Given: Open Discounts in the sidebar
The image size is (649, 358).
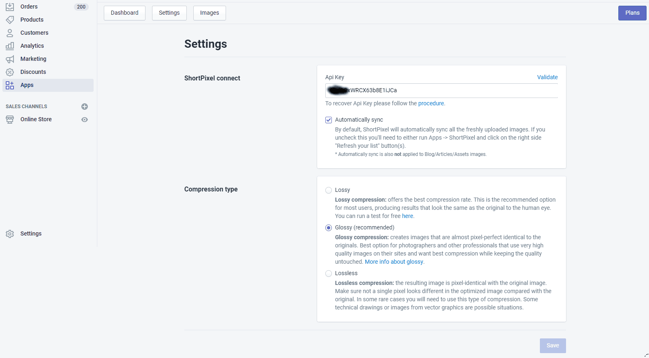Looking at the screenshot, I should pos(33,72).
